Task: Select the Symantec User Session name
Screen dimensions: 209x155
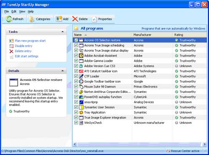Action: click(x=99, y=107)
